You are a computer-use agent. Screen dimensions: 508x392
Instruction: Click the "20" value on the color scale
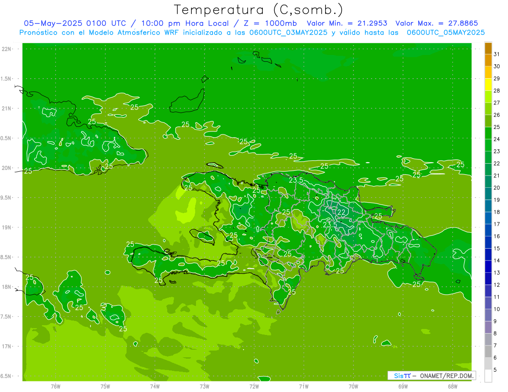point(497,188)
